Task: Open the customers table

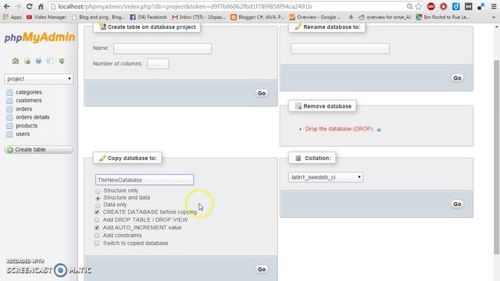Action: tap(29, 101)
